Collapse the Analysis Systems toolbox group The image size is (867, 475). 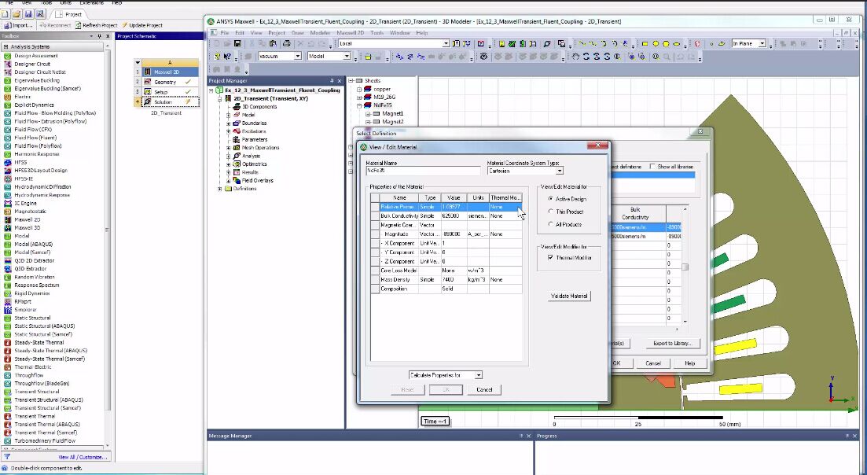coord(6,47)
